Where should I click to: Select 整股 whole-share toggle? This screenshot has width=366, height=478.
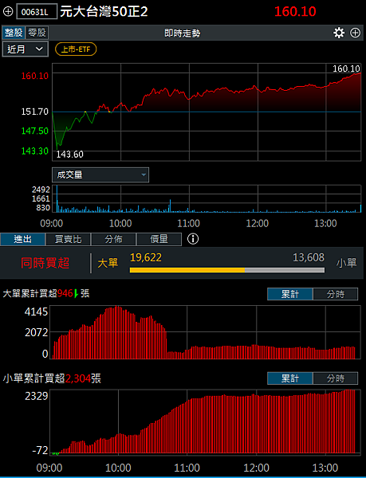click(x=14, y=33)
